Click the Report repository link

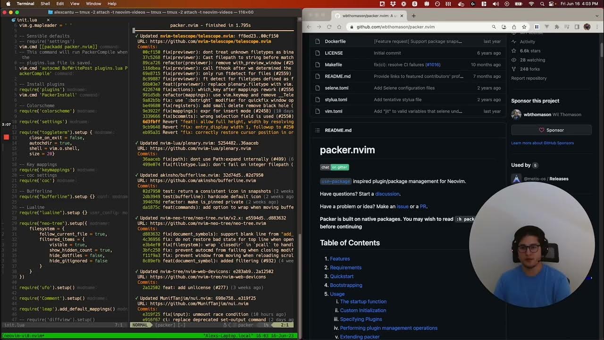click(x=528, y=78)
